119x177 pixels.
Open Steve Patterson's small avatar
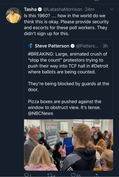point(31,46)
